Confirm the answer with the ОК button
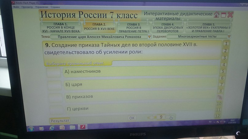 coord(132,118)
